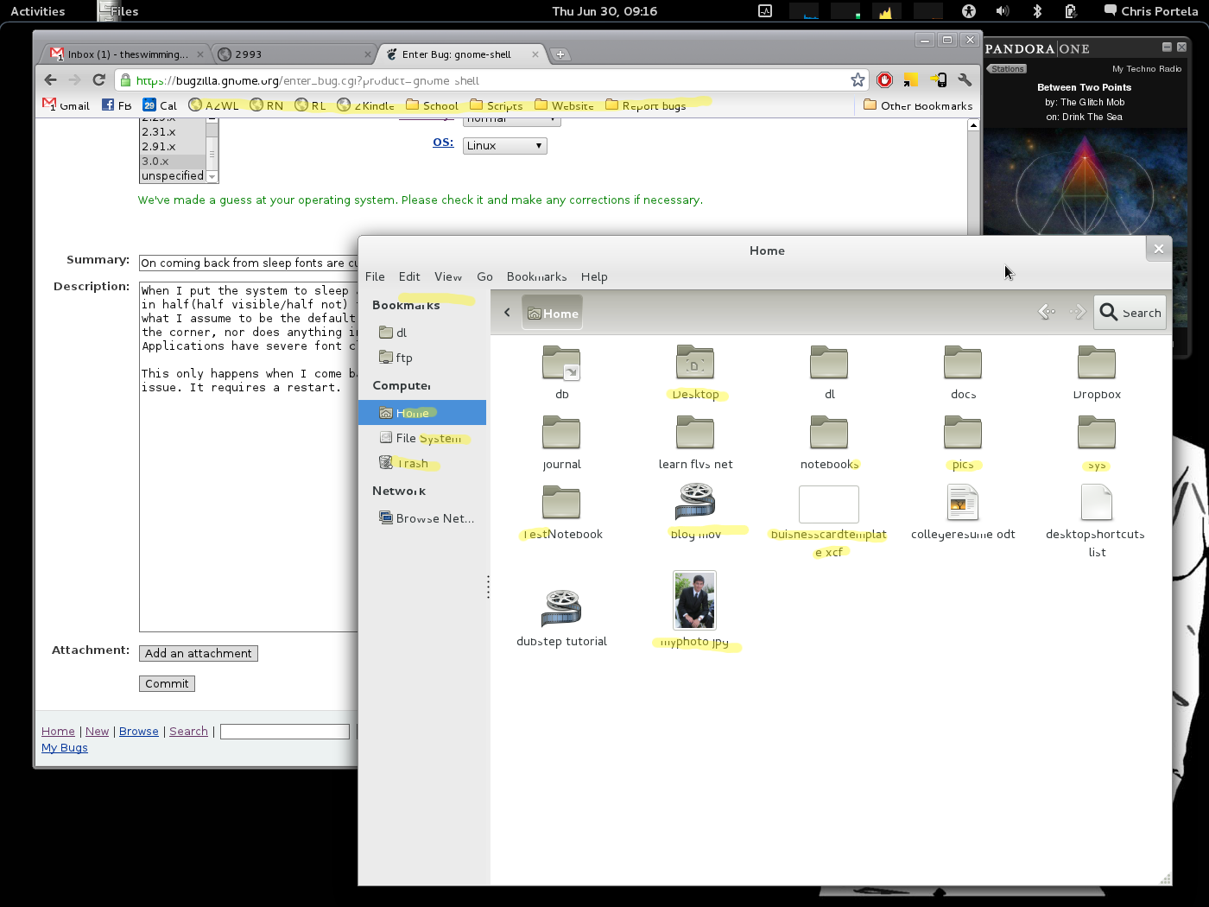1209x907 pixels.
Task: Select myphoto.jpg thumbnail
Action: tap(694, 600)
